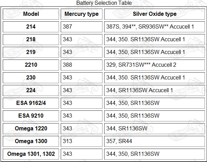Select the silver oxide cell for ESA 9210
The height and width of the screenshot is (162, 207).
click(x=155, y=116)
